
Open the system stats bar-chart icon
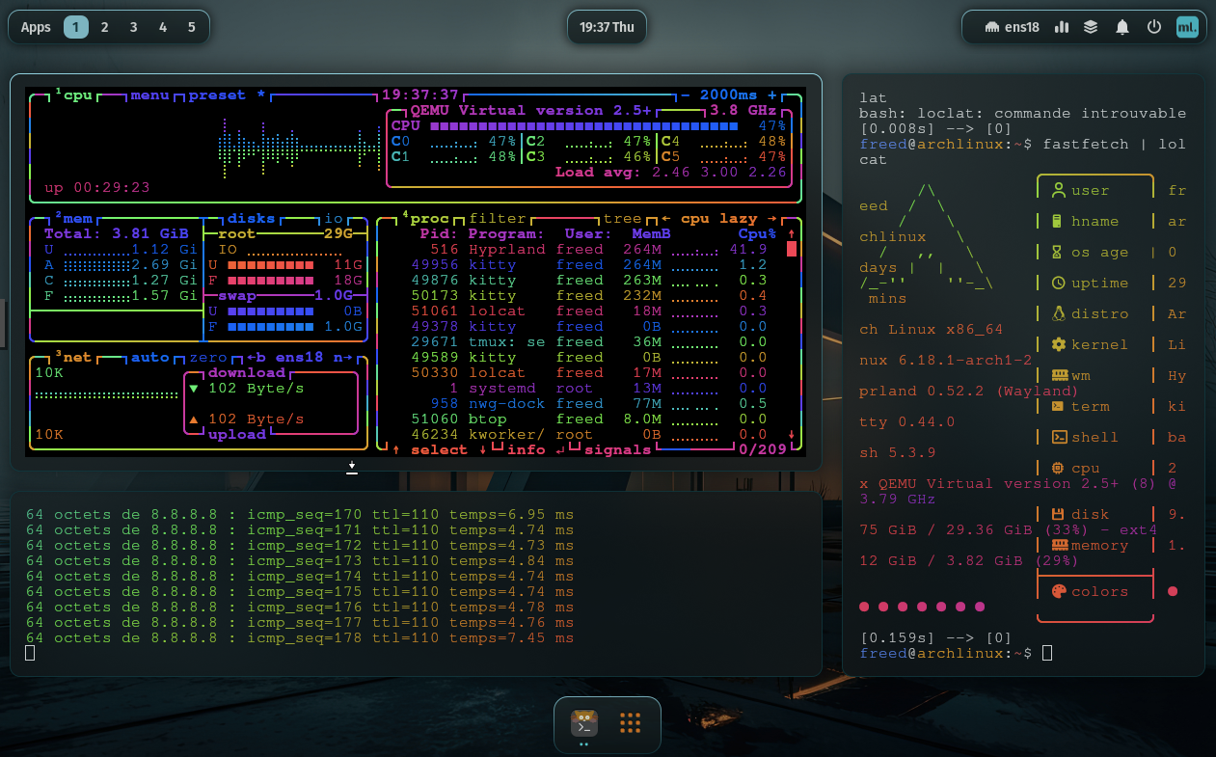click(x=1062, y=27)
